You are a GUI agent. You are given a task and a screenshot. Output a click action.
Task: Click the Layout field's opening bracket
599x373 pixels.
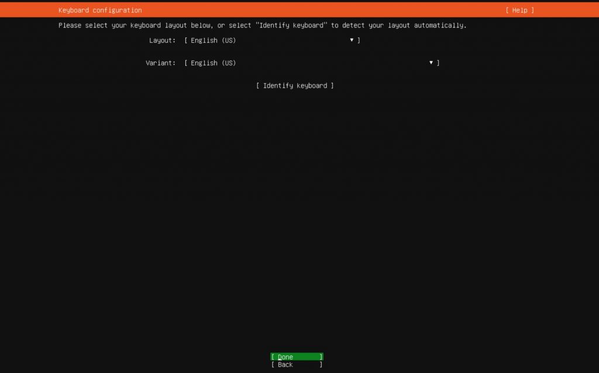186,40
